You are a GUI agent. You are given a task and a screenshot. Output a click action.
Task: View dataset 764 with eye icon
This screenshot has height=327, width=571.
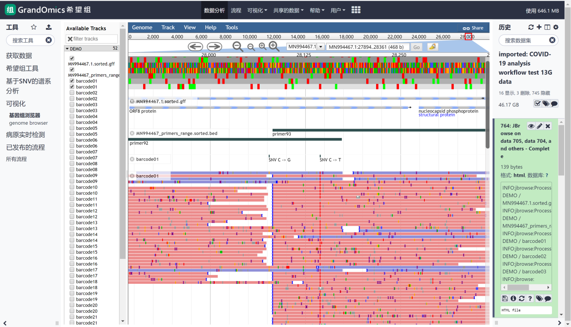click(x=531, y=126)
